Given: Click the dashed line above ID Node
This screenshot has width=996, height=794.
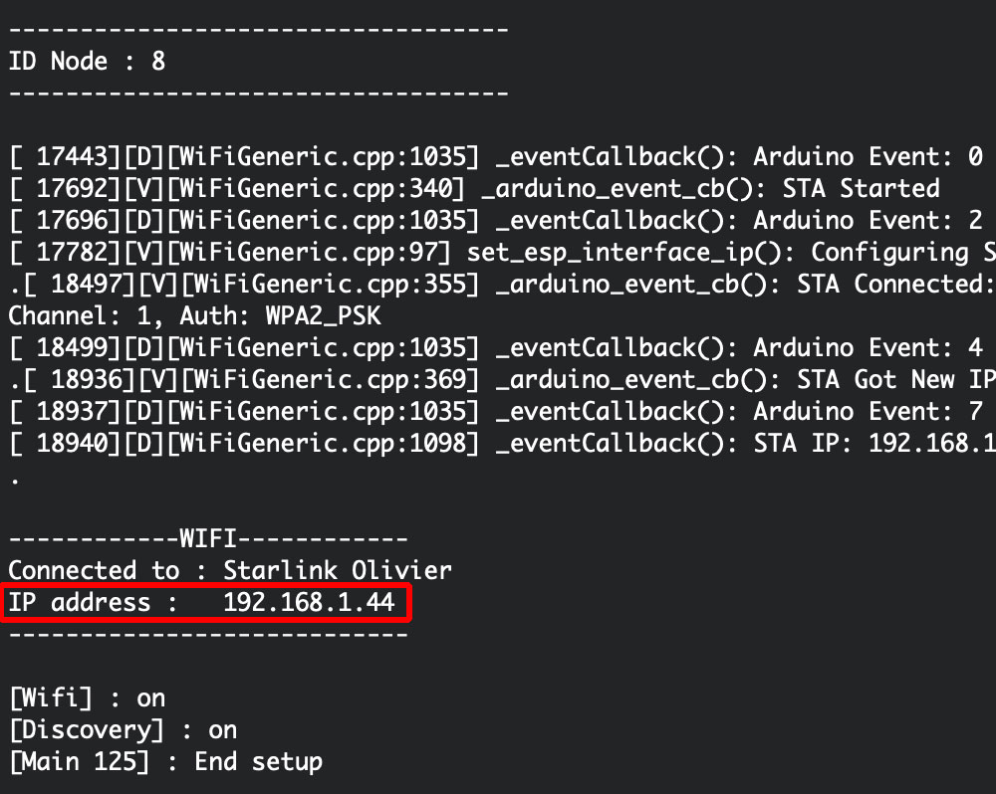Looking at the screenshot, I should point(259,29).
